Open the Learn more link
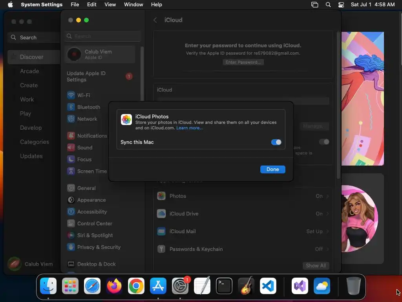The image size is (402, 302). [x=190, y=128]
